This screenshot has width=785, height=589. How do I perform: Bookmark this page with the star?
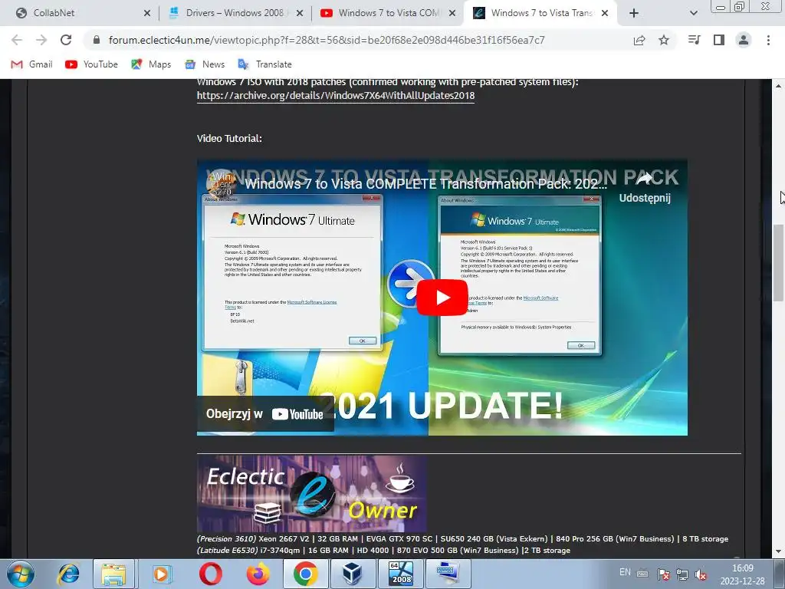coord(664,40)
